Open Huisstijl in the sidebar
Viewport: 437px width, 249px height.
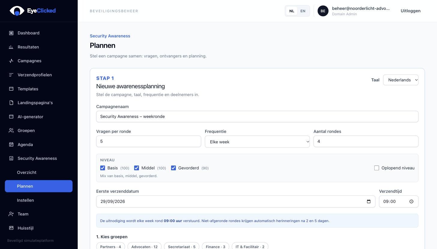[x=39, y=228]
